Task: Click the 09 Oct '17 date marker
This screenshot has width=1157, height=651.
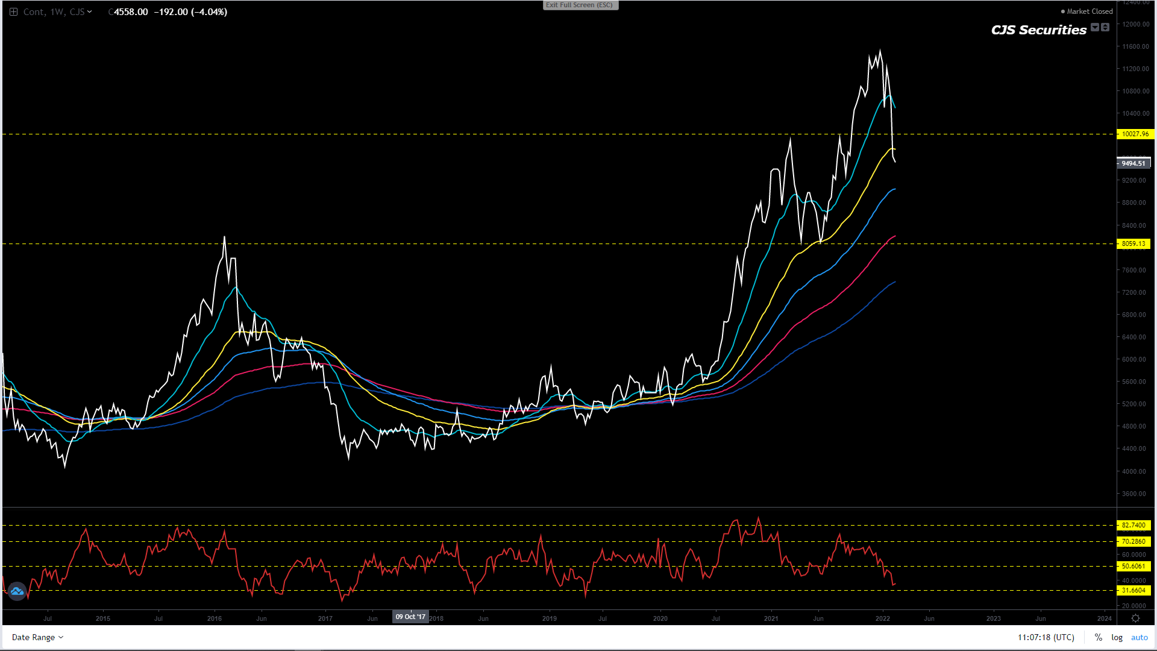Action: pos(410,617)
